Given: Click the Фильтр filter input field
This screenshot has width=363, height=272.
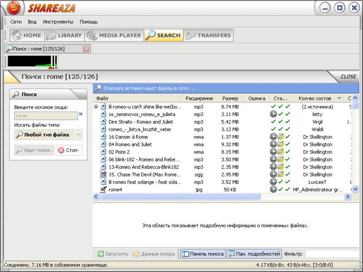Looking at the screenshot, I should [x=332, y=254].
